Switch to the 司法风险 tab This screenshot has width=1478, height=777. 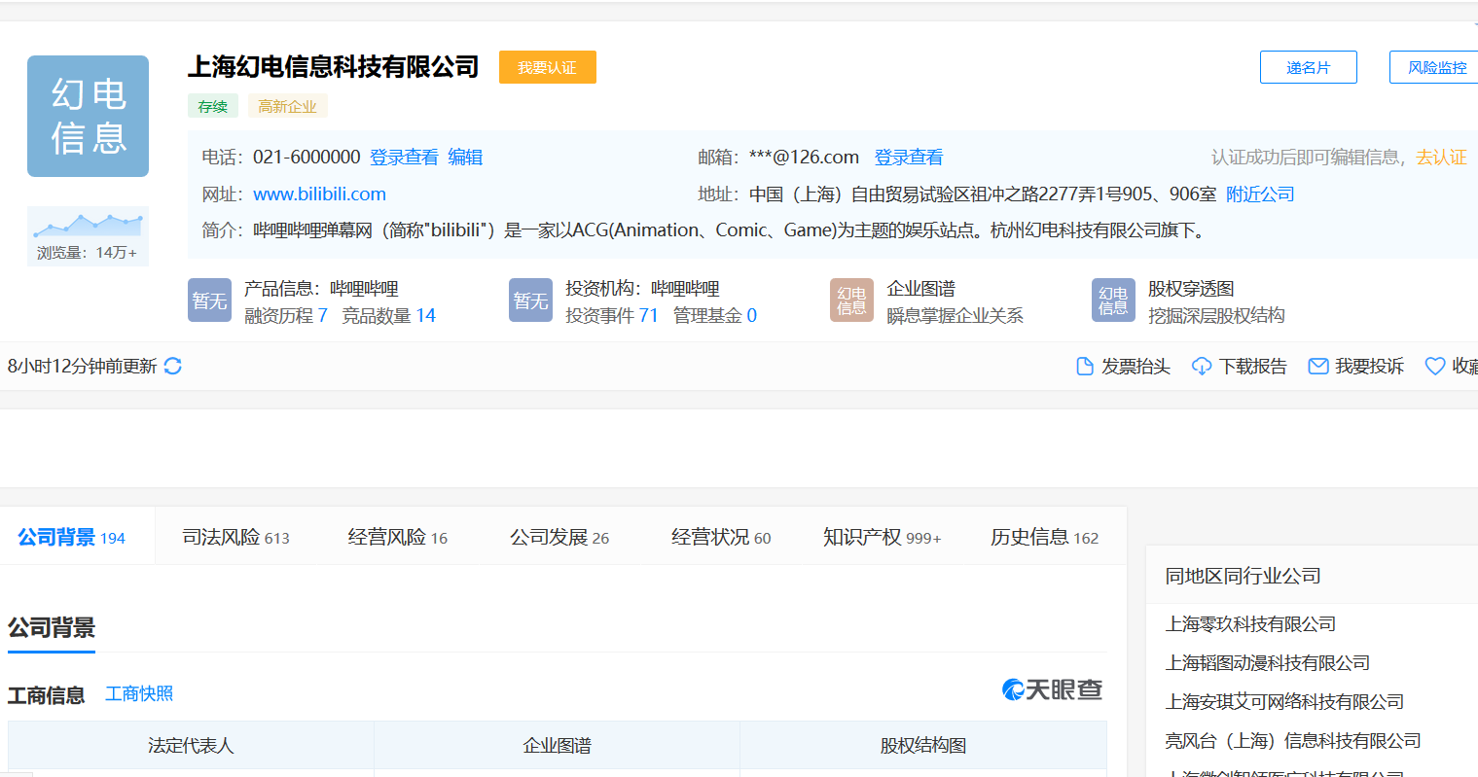point(236,537)
